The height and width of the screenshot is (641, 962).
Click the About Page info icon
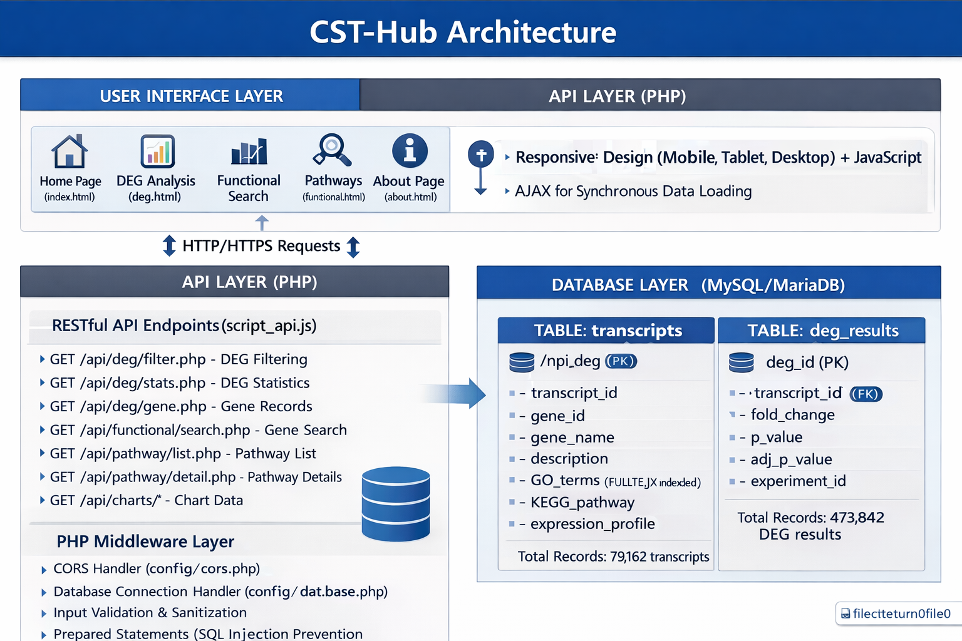click(408, 150)
